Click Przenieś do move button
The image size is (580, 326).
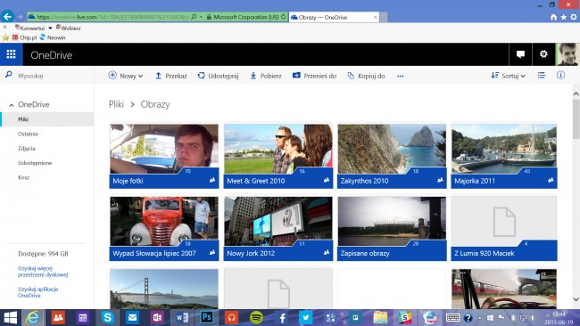tap(314, 76)
